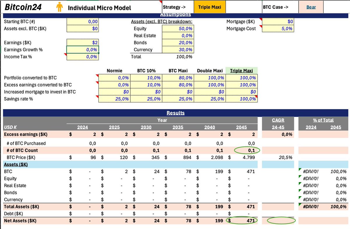Click the Double Maxi column header
350x229 pixels.
210,71
